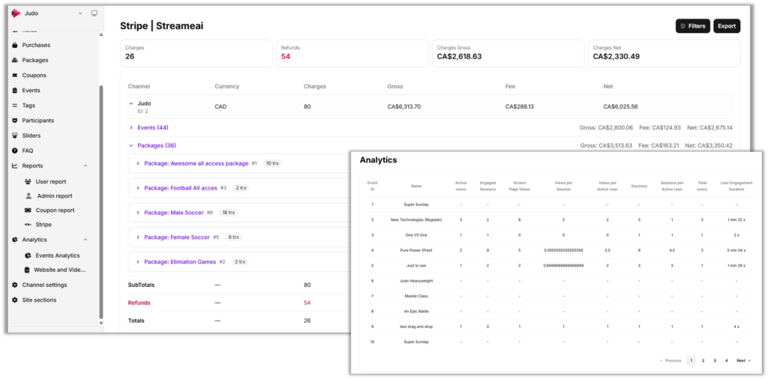The height and width of the screenshot is (379, 768).
Task: Click the Channel settings gear icon
Action: pos(15,285)
